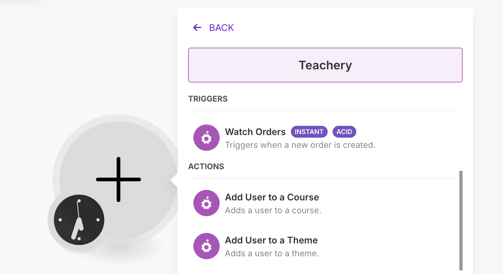Click the Add User to a Theme icon

coord(207,246)
